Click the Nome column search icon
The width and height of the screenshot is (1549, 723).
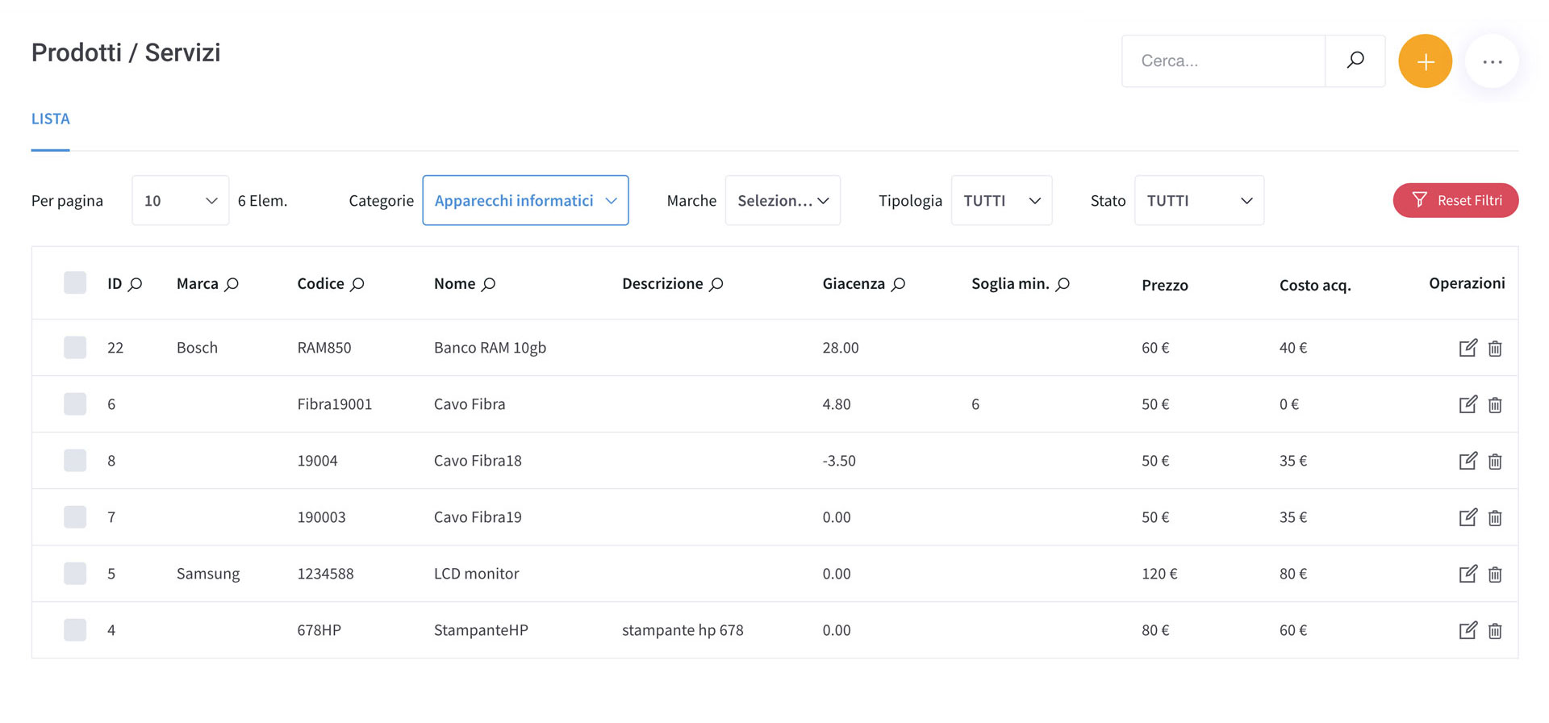pos(488,284)
